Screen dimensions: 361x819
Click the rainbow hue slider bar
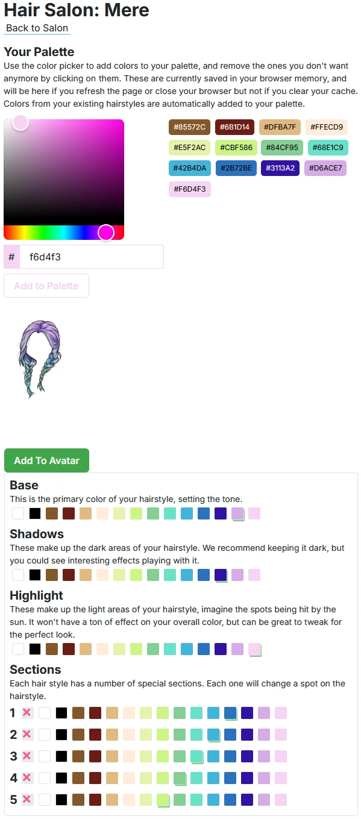(x=64, y=233)
